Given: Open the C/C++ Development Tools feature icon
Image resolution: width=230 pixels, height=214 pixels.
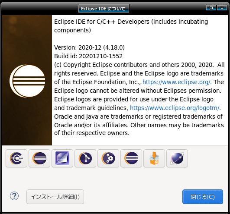Looking at the screenshot, I should pos(16,158).
